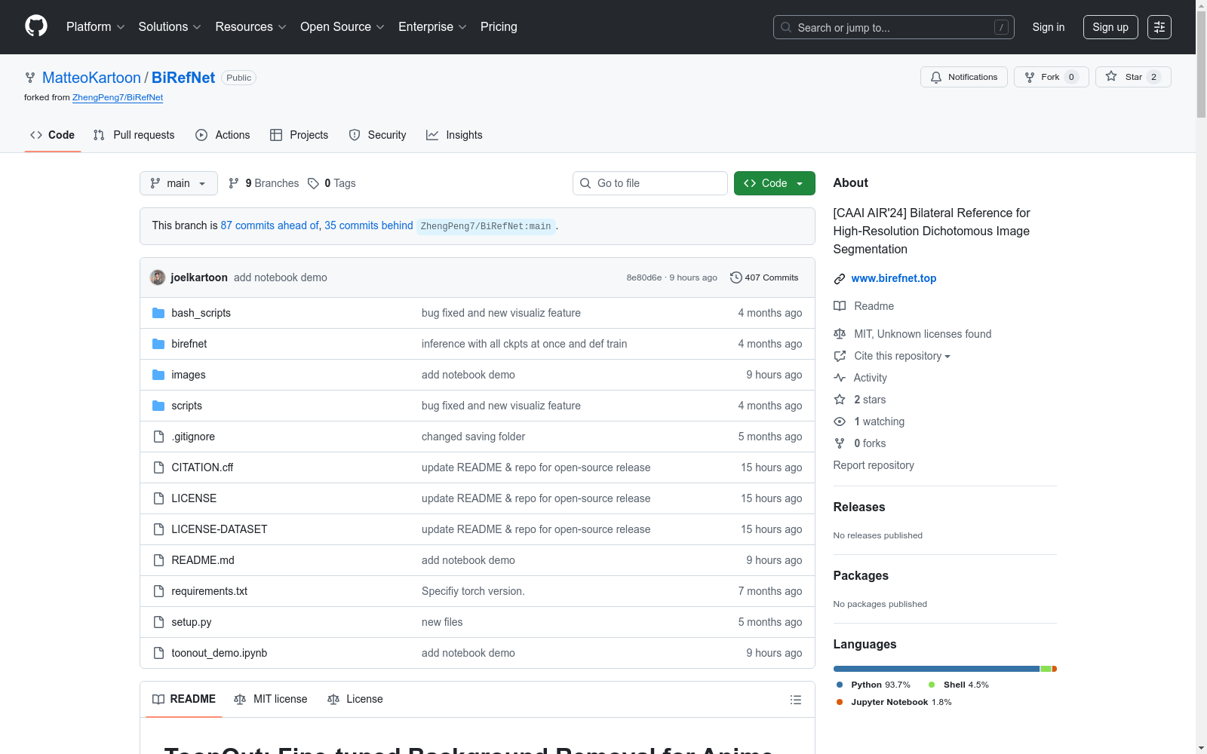Switch to the Pull requests tab
Screen dimensions: 1207x754
[134, 135]
